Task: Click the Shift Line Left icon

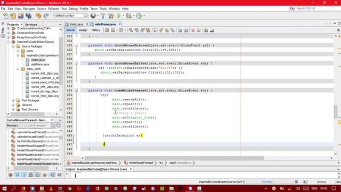Action: [x=180, y=30]
